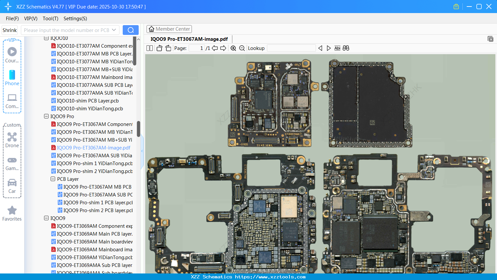Image resolution: width=497 pixels, height=280 pixels.
Task: Zoom out using the magnifier minus icon
Action: click(242, 48)
